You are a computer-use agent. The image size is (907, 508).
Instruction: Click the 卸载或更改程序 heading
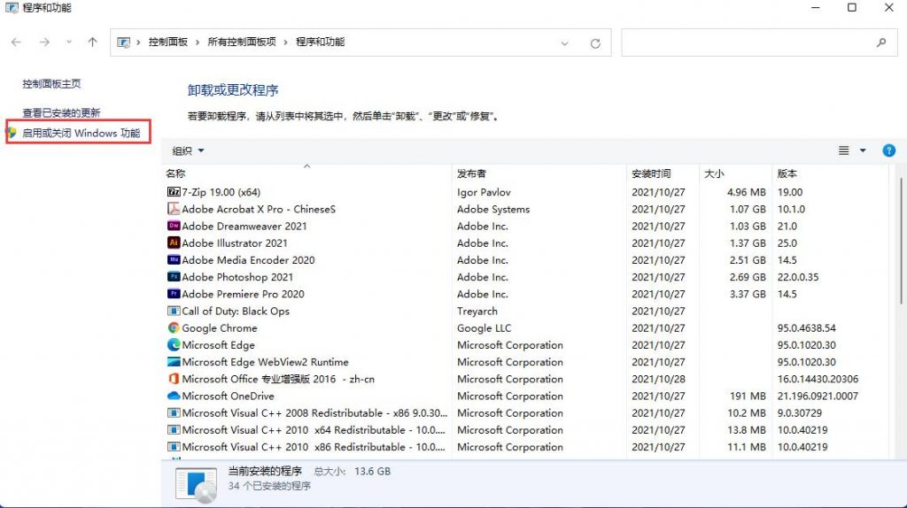click(x=233, y=90)
